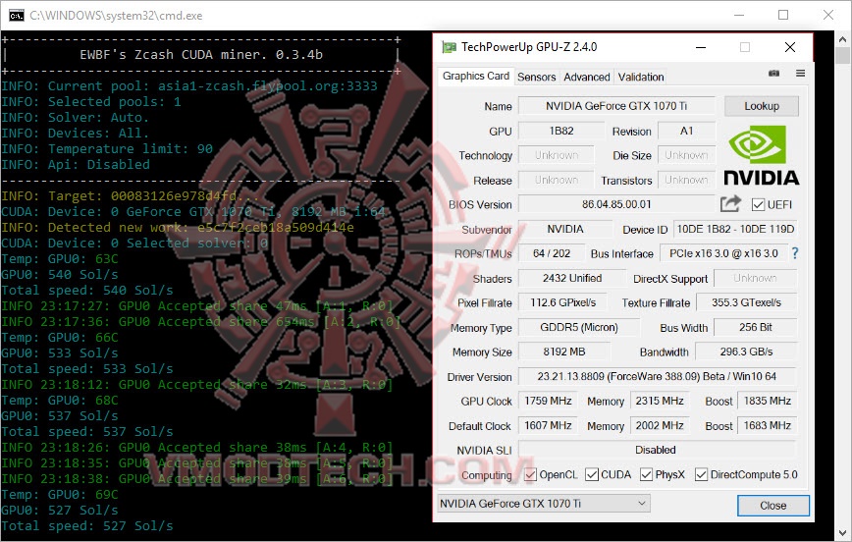852x542 pixels.
Task: Toggle the OpenCL checkbox
Action: click(x=530, y=474)
